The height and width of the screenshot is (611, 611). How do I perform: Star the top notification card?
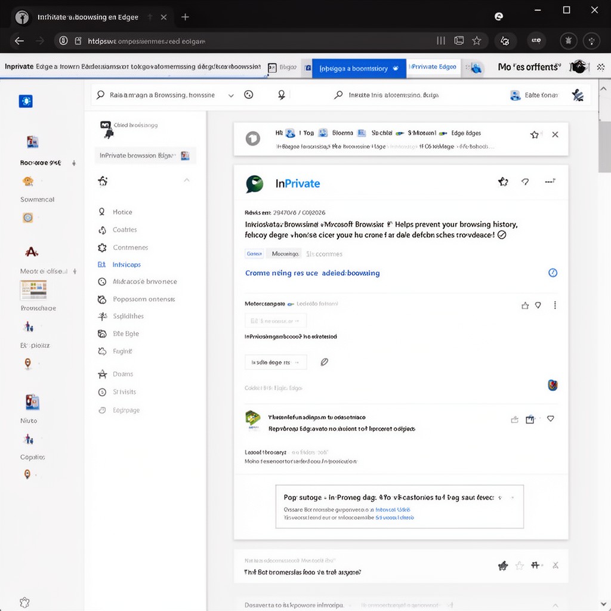click(534, 135)
